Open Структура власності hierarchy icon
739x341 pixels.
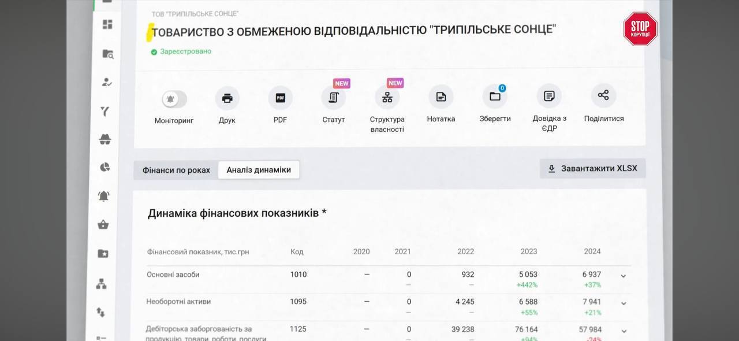tap(387, 98)
